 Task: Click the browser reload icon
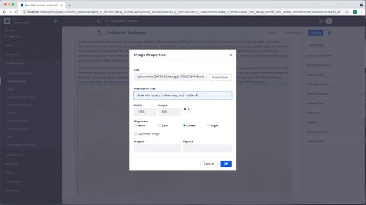[x=17, y=12]
